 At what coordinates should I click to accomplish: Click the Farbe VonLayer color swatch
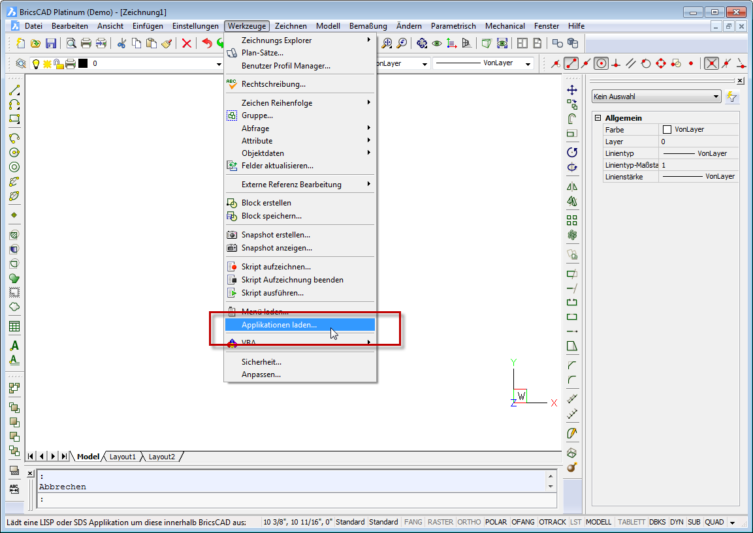tap(667, 130)
